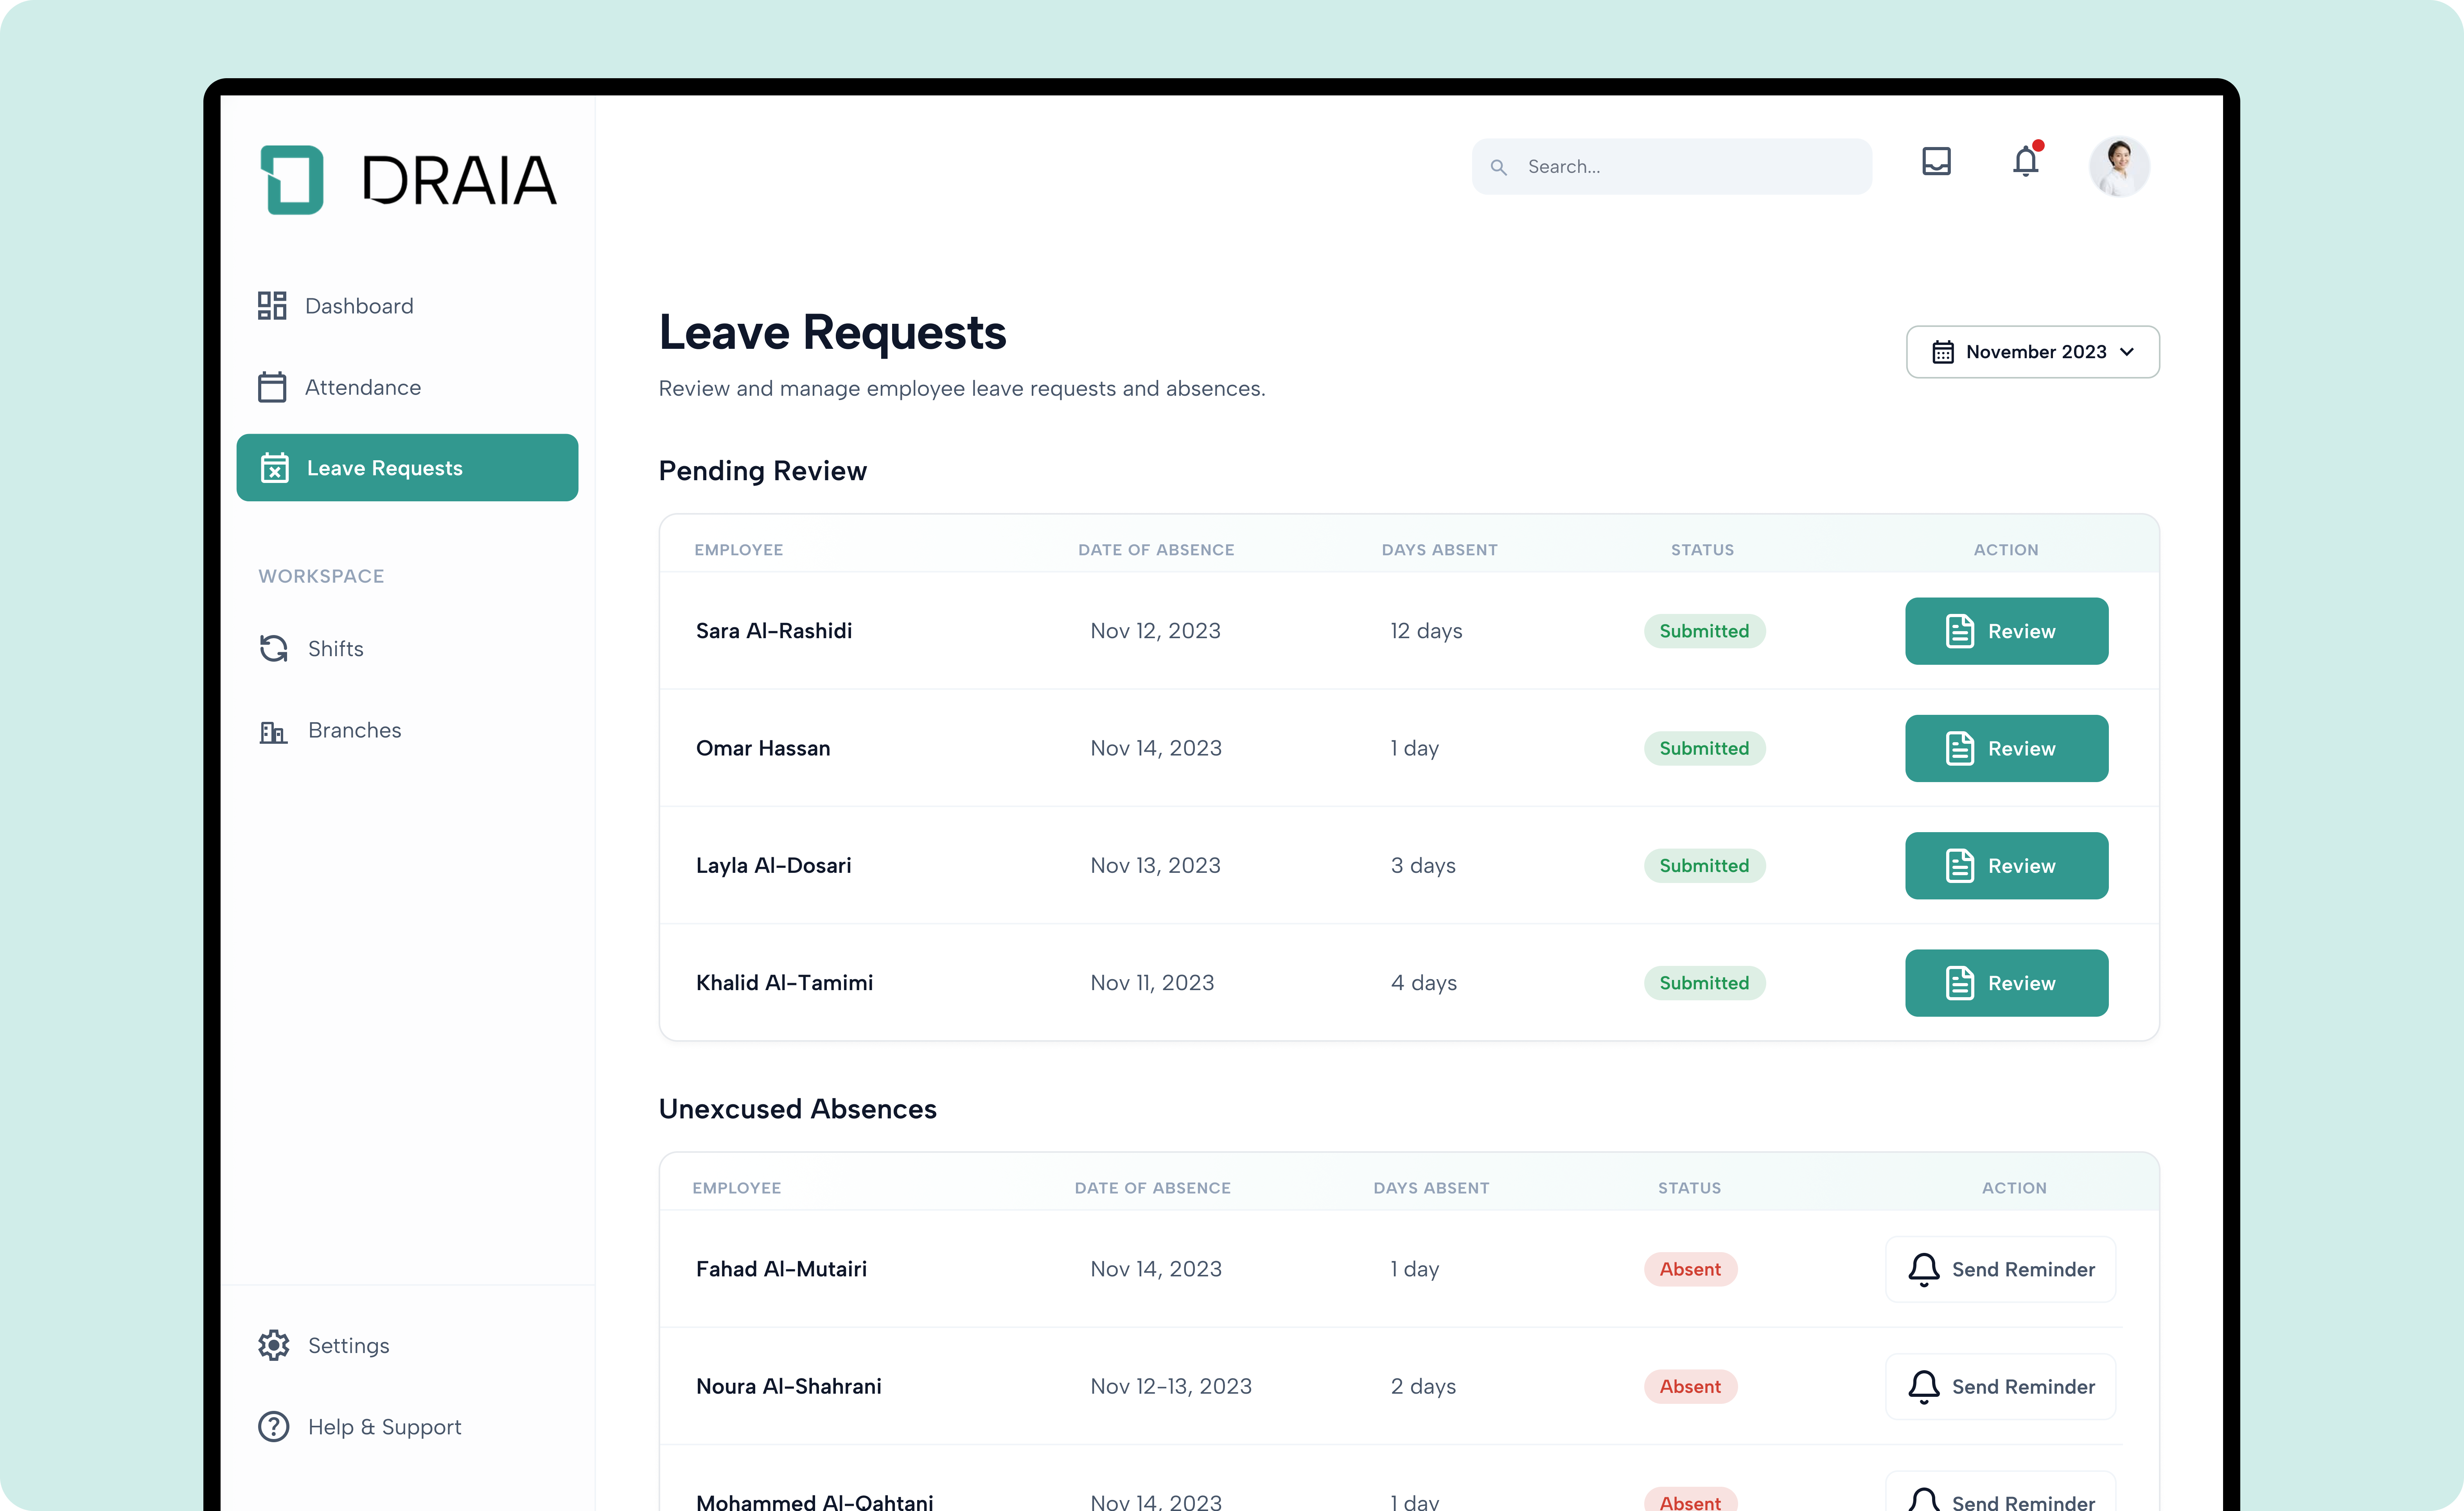Click Layla Al-Dosari's Submitted status badge

click(1704, 866)
